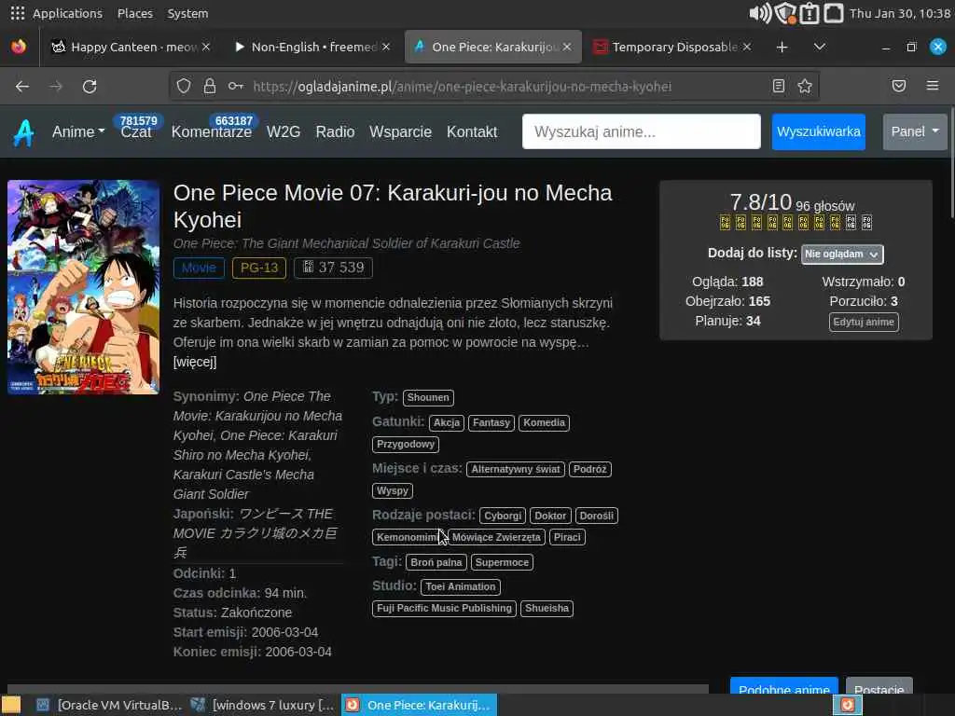Open the Anime dropdown menu

pos(78,131)
